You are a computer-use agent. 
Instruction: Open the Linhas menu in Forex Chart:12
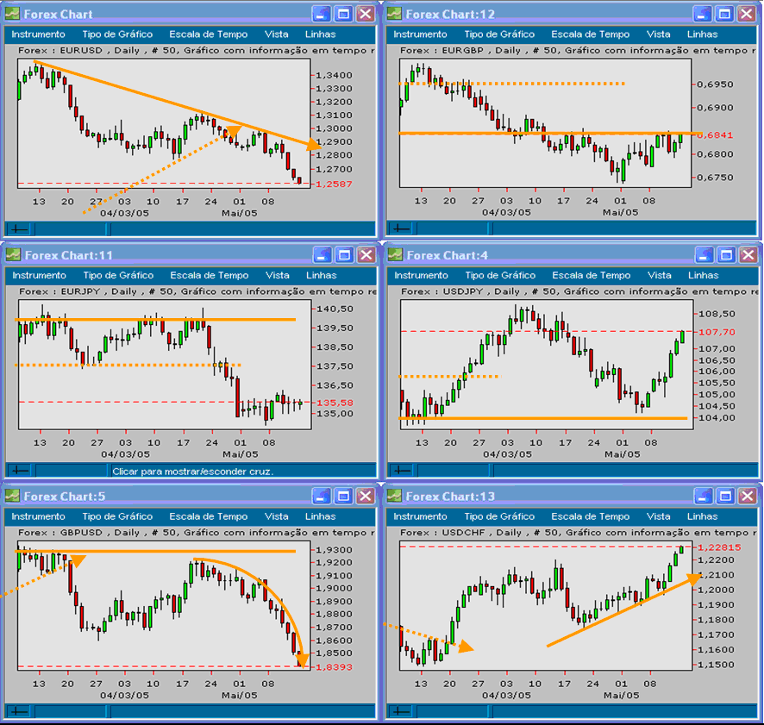coord(701,34)
